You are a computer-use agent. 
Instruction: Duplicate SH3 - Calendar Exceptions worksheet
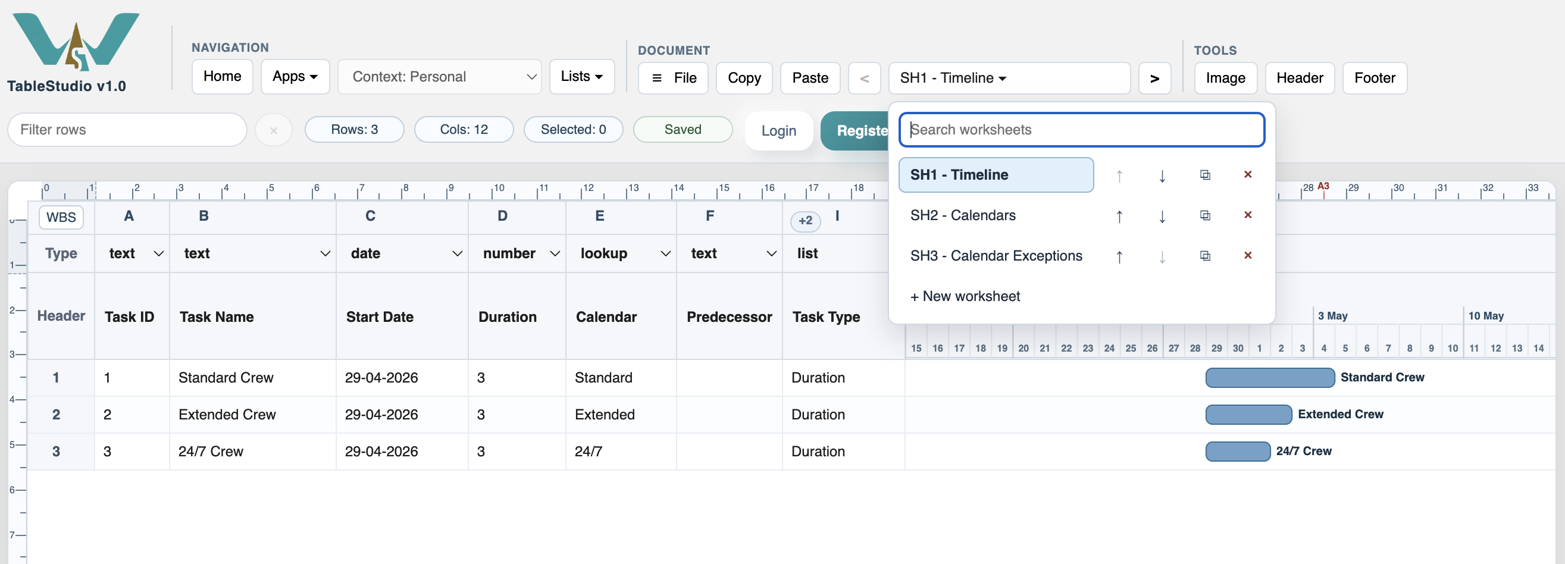click(1205, 256)
